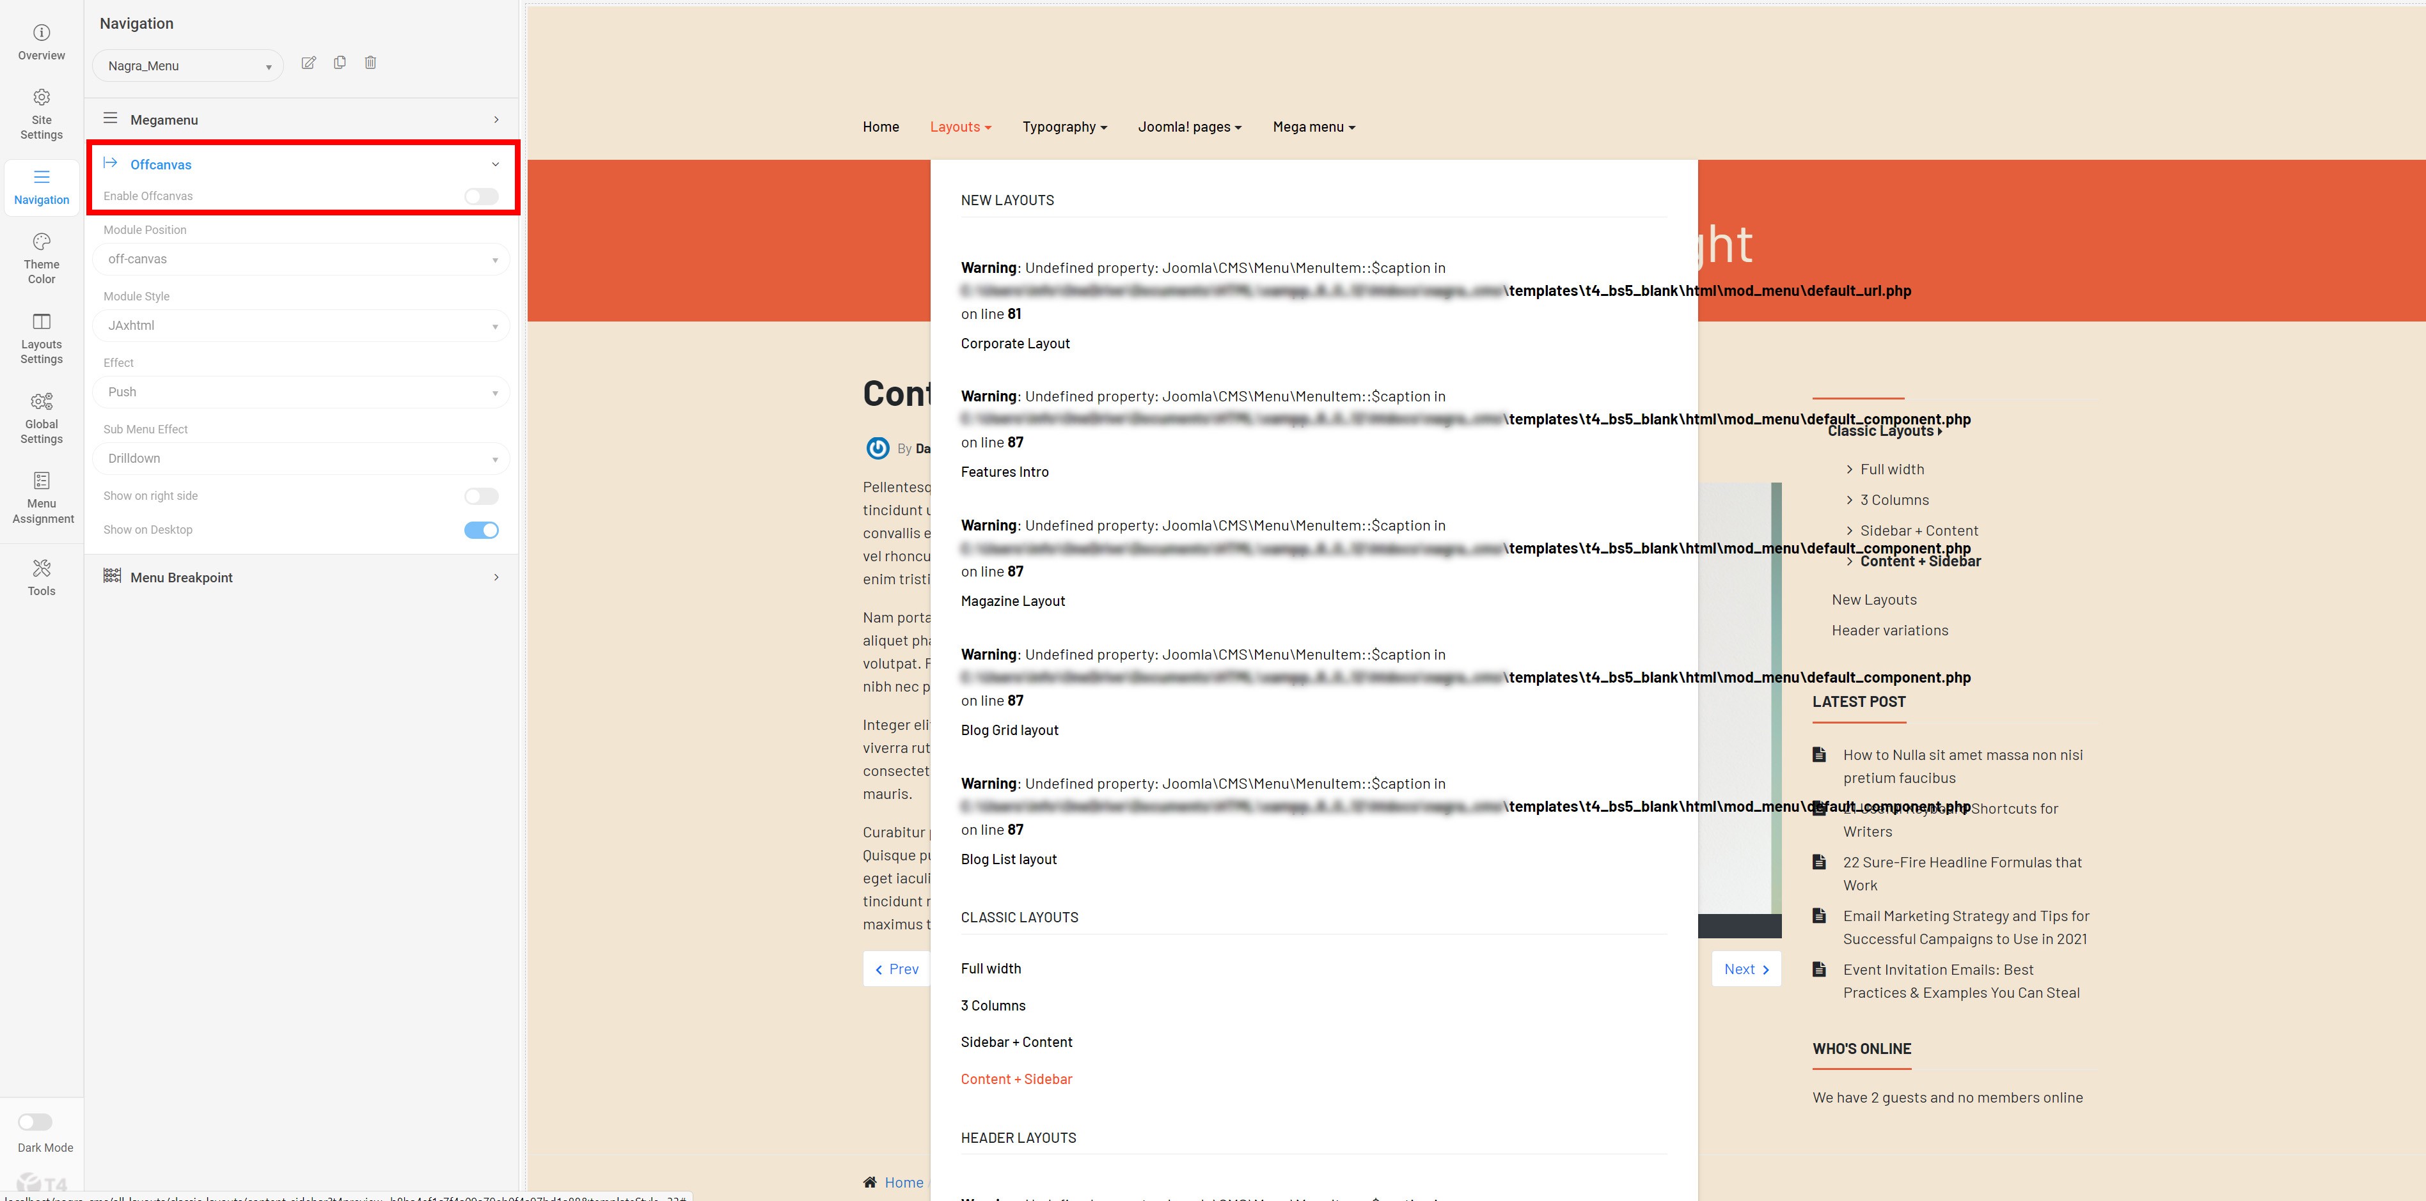Open the Overview sidebar section
Viewport: 2426px width, 1201px height.
click(x=42, y=42)
